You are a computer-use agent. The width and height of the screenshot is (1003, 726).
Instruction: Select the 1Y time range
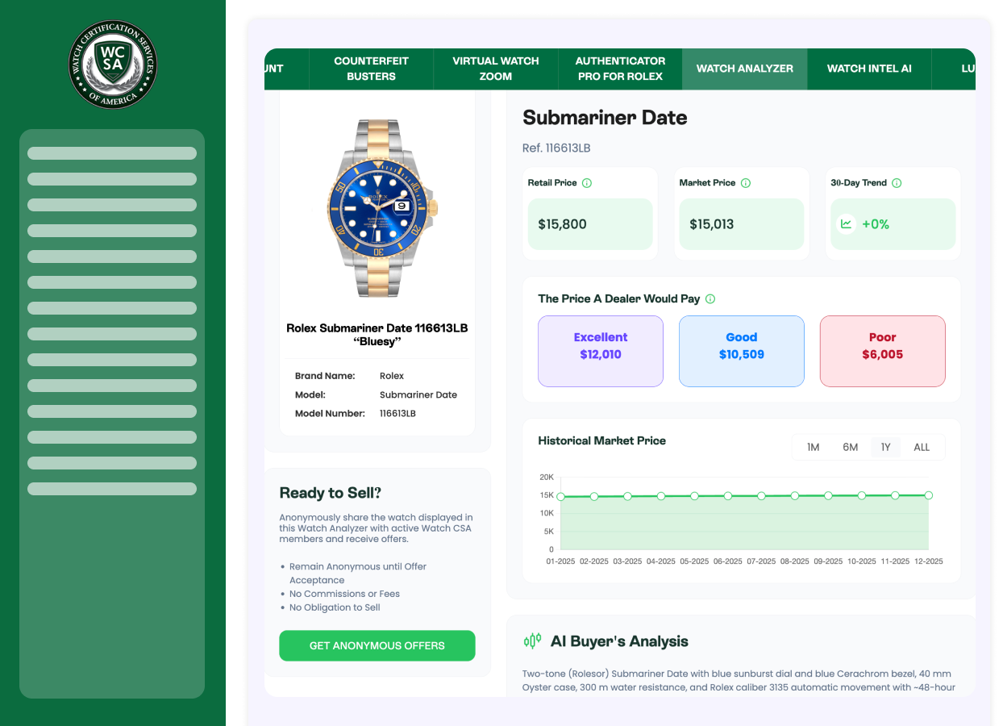point(885,448)
